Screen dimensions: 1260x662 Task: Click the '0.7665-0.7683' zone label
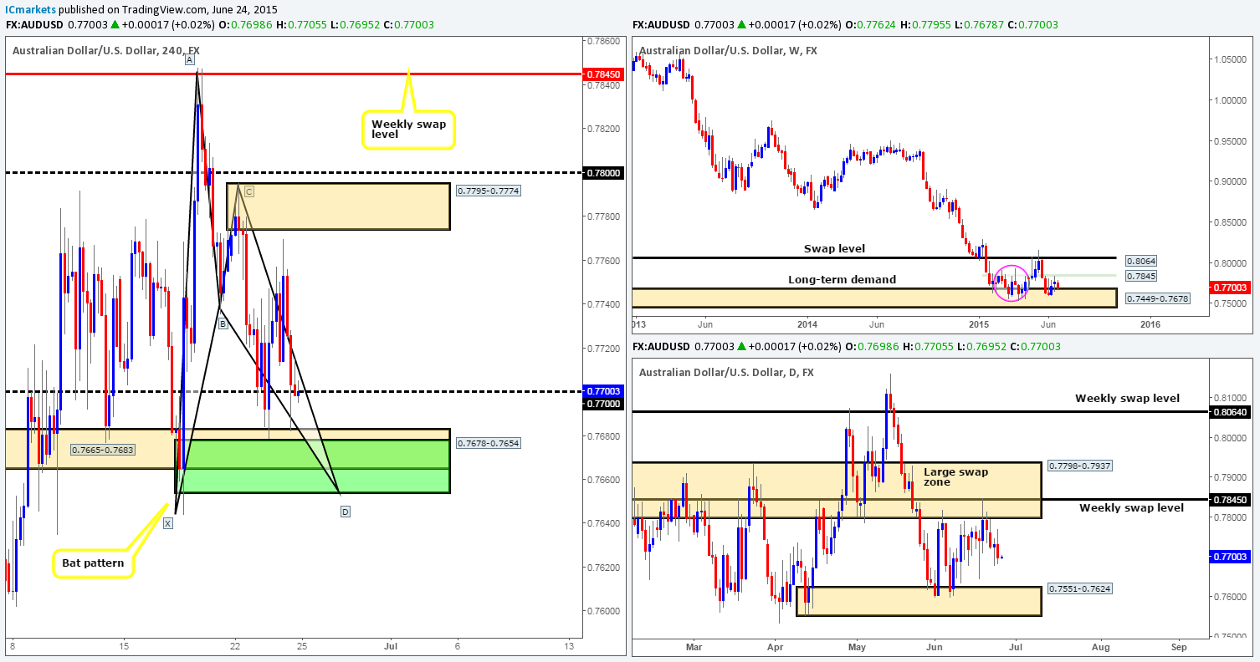103,450
